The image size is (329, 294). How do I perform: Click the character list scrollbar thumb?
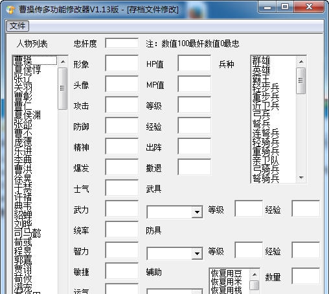tap(63, 88)
